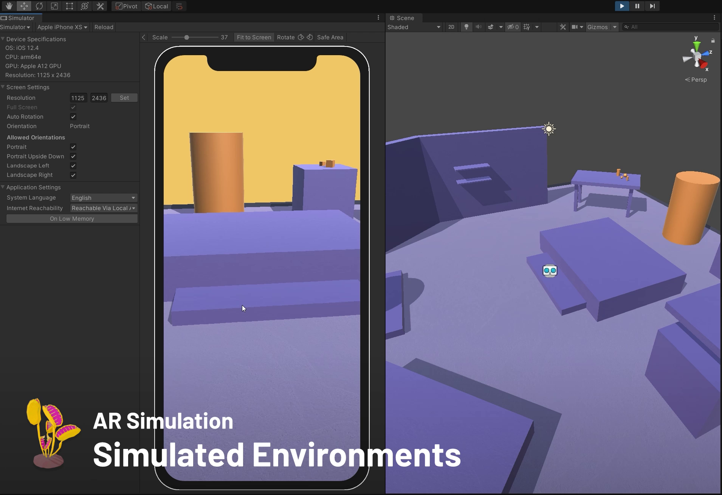Click the scene camera settings icon
The width and height of the screenshot is (722, 495).
[575, 27]
